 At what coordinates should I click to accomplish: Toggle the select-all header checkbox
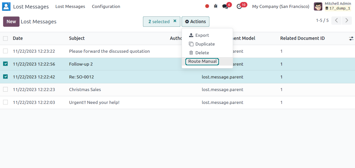(5, 38)
